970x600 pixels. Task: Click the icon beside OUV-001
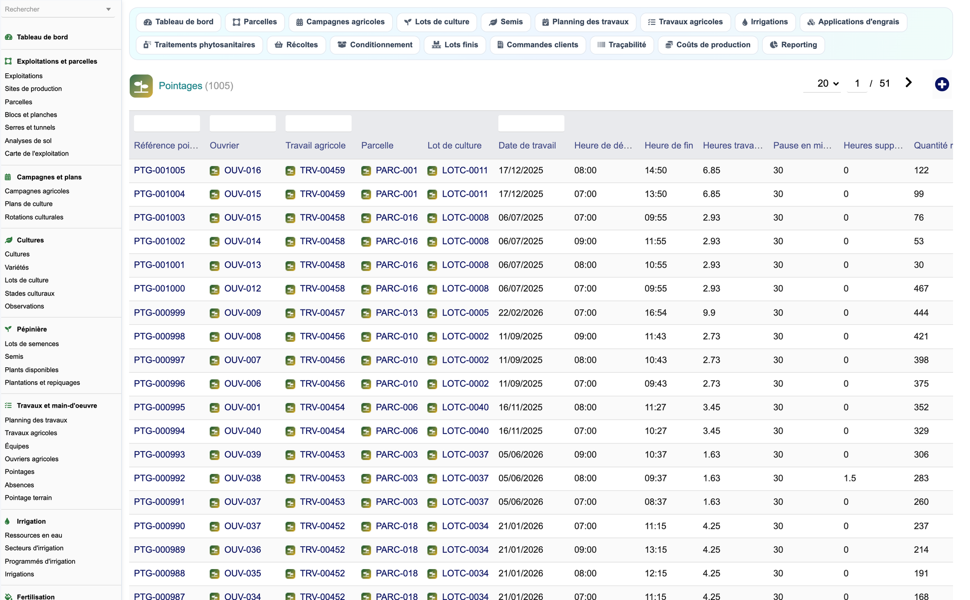214,408
